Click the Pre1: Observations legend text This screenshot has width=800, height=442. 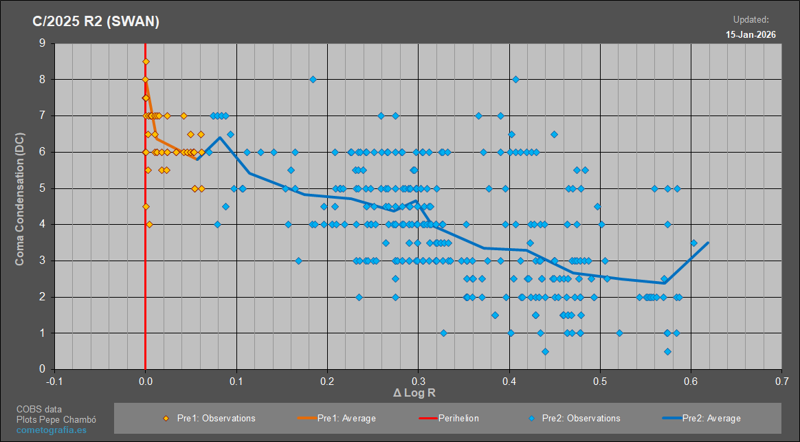point(216,419)
